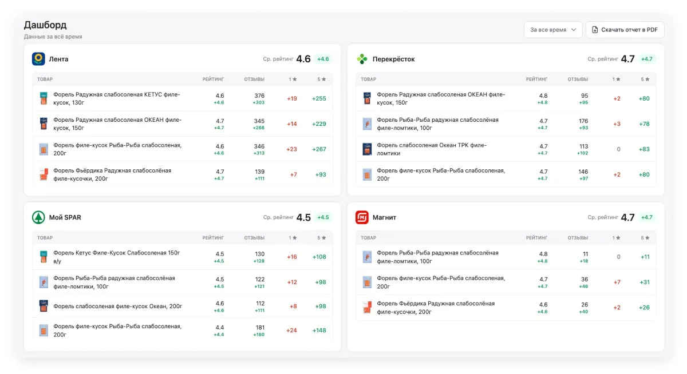This screenshot has width=687, height=374.
Task: Click one-star column header in Магнит table
Action: click(616, 237)
